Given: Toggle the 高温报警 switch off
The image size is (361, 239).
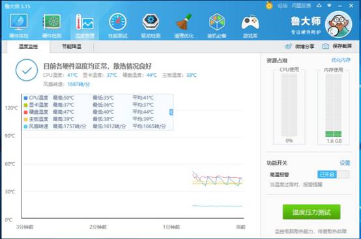Looking at the screenshot, I should [x=333, y=175].
